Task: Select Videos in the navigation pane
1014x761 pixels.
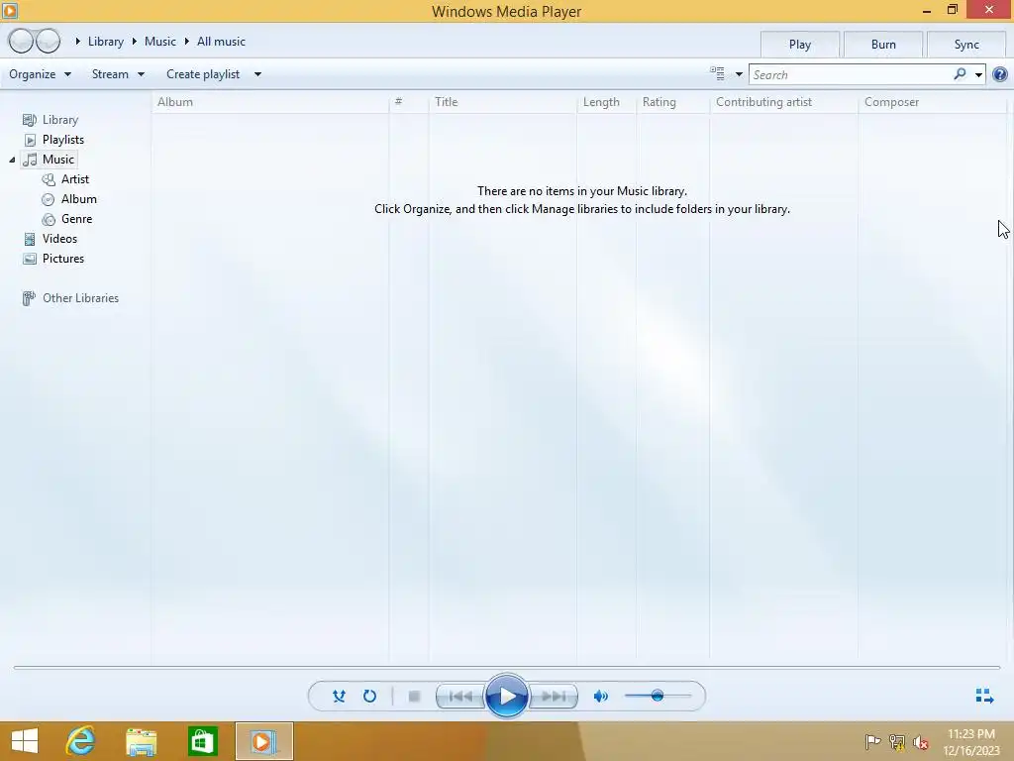Action: (59, 239)
